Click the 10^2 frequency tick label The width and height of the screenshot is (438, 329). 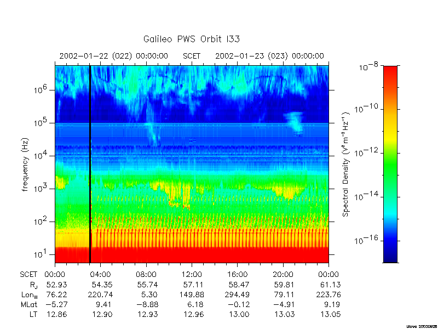tap(41, 221)
